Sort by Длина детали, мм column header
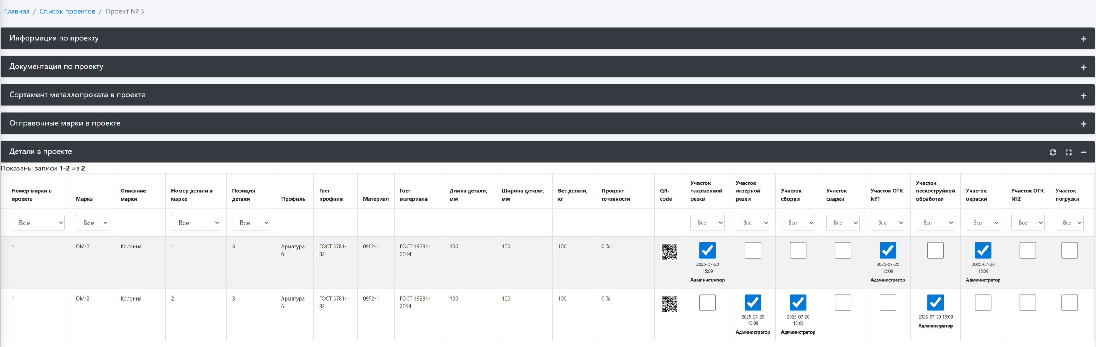1096x347 pixels. (x=468, y=195)
